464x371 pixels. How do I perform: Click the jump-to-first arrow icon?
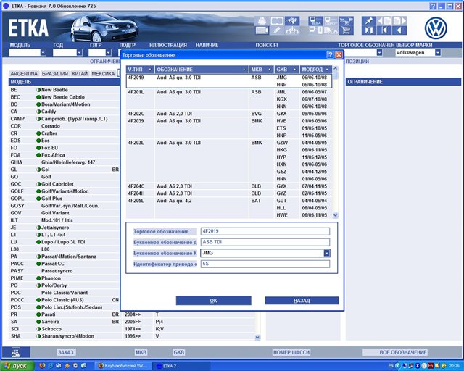(384, 30)
